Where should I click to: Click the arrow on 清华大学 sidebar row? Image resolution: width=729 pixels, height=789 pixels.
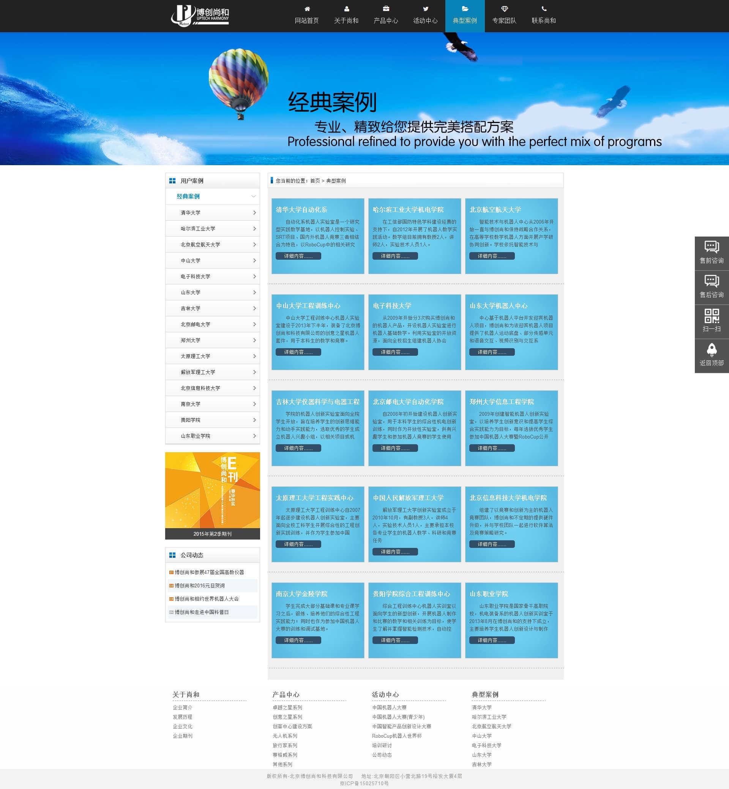[254, 213]
